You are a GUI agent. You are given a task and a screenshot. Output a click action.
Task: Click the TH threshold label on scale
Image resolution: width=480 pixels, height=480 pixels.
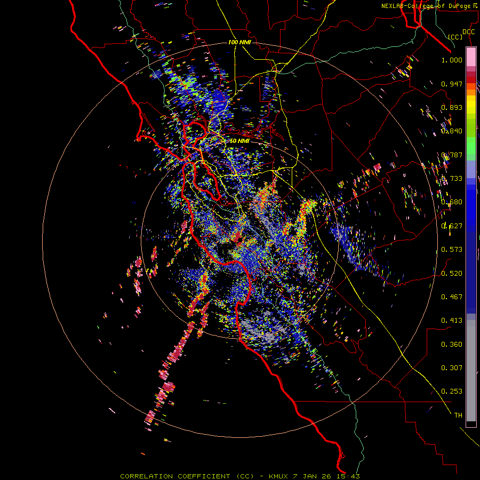[x=458, y=415]
